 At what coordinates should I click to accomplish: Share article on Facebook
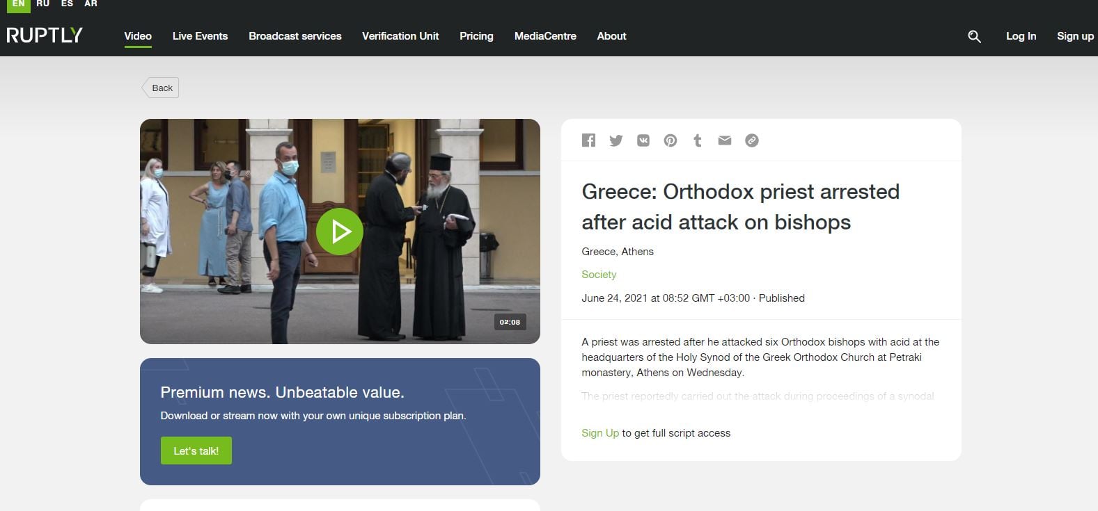point(588,140)
